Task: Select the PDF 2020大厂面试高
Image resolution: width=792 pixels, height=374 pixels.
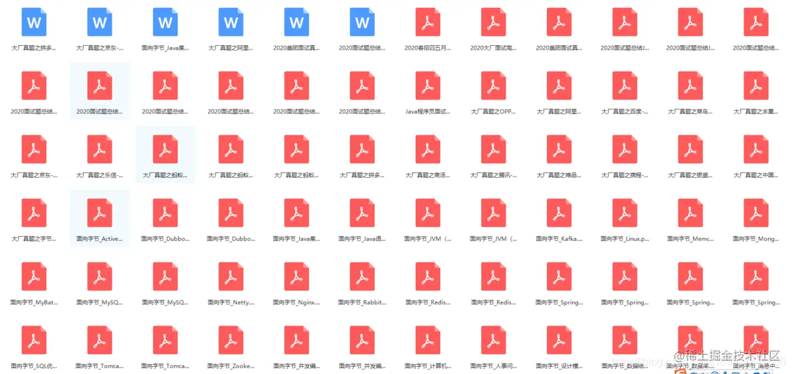Action: 494,23
